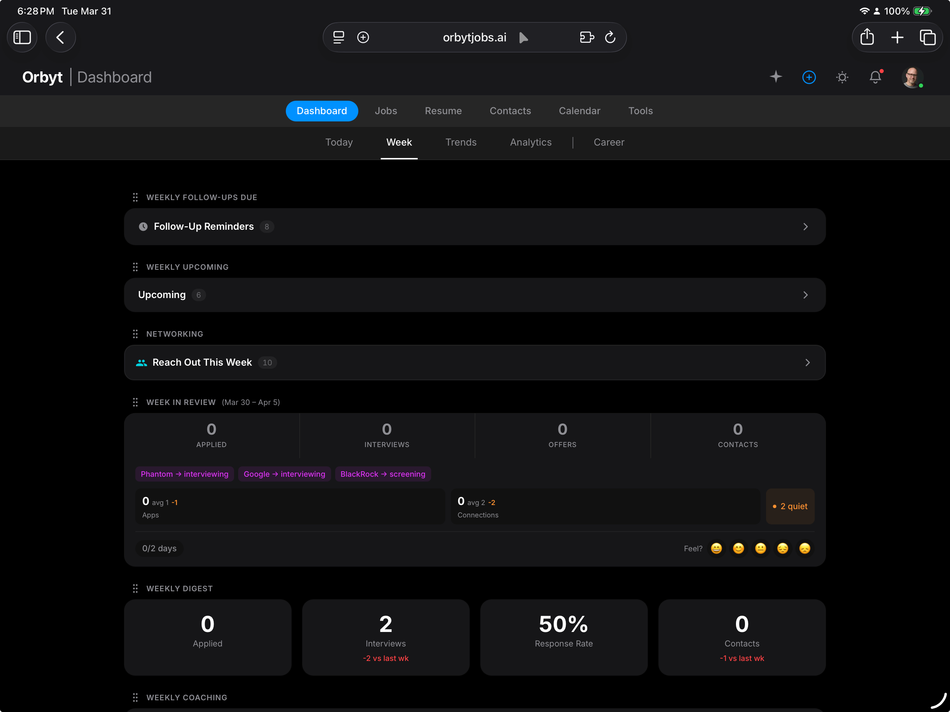Click the Phantom interviewing status pill
This screenshot has width=950, height=712.
coord(184,474)
